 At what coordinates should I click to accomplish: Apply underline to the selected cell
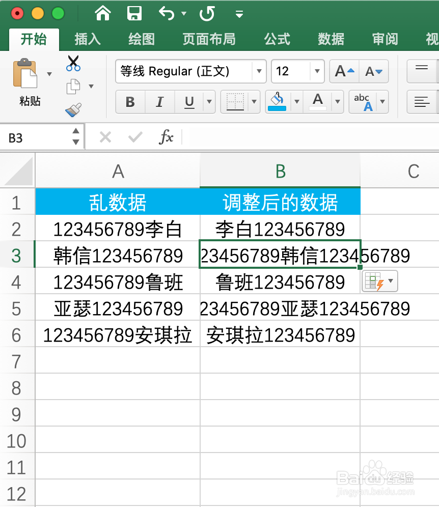click(x=188, y=102)
